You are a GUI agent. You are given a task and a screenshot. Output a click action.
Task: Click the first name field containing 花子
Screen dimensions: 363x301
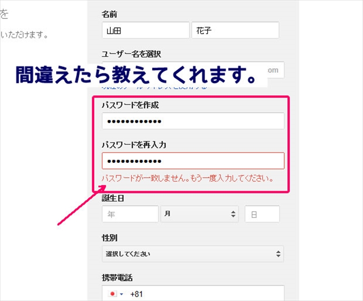point(235,31)
